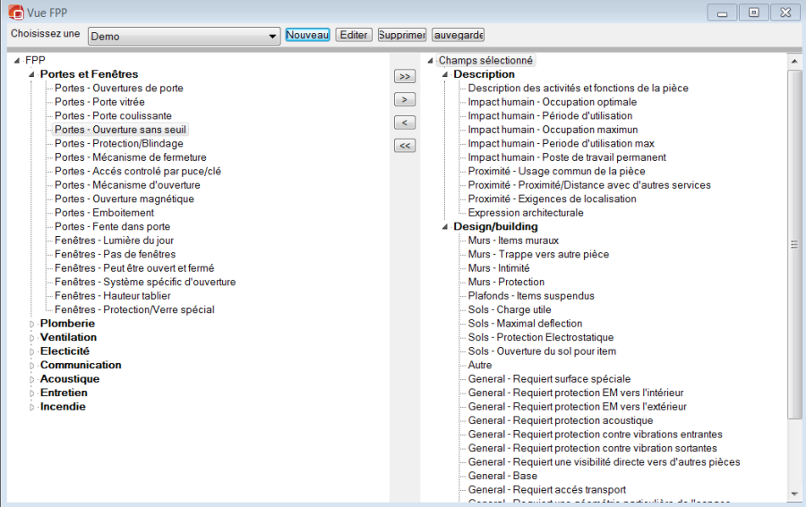The height and width of the screenshot is (507, 806).
Task: Expand the Ventilation category
Action: [x=33, y=338]
